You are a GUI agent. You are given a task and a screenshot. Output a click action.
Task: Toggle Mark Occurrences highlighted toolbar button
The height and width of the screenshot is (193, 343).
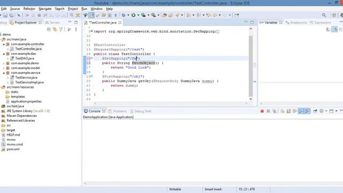[92, 16]
